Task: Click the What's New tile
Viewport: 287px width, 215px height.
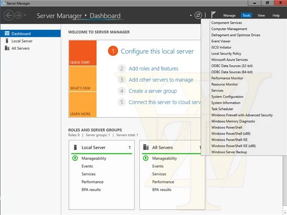Action: pyautogui.click(x=83, y=79)
